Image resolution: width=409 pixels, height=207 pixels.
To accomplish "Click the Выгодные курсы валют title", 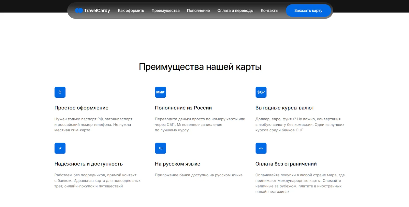I will pyautogui.click(x=285, y=108).
